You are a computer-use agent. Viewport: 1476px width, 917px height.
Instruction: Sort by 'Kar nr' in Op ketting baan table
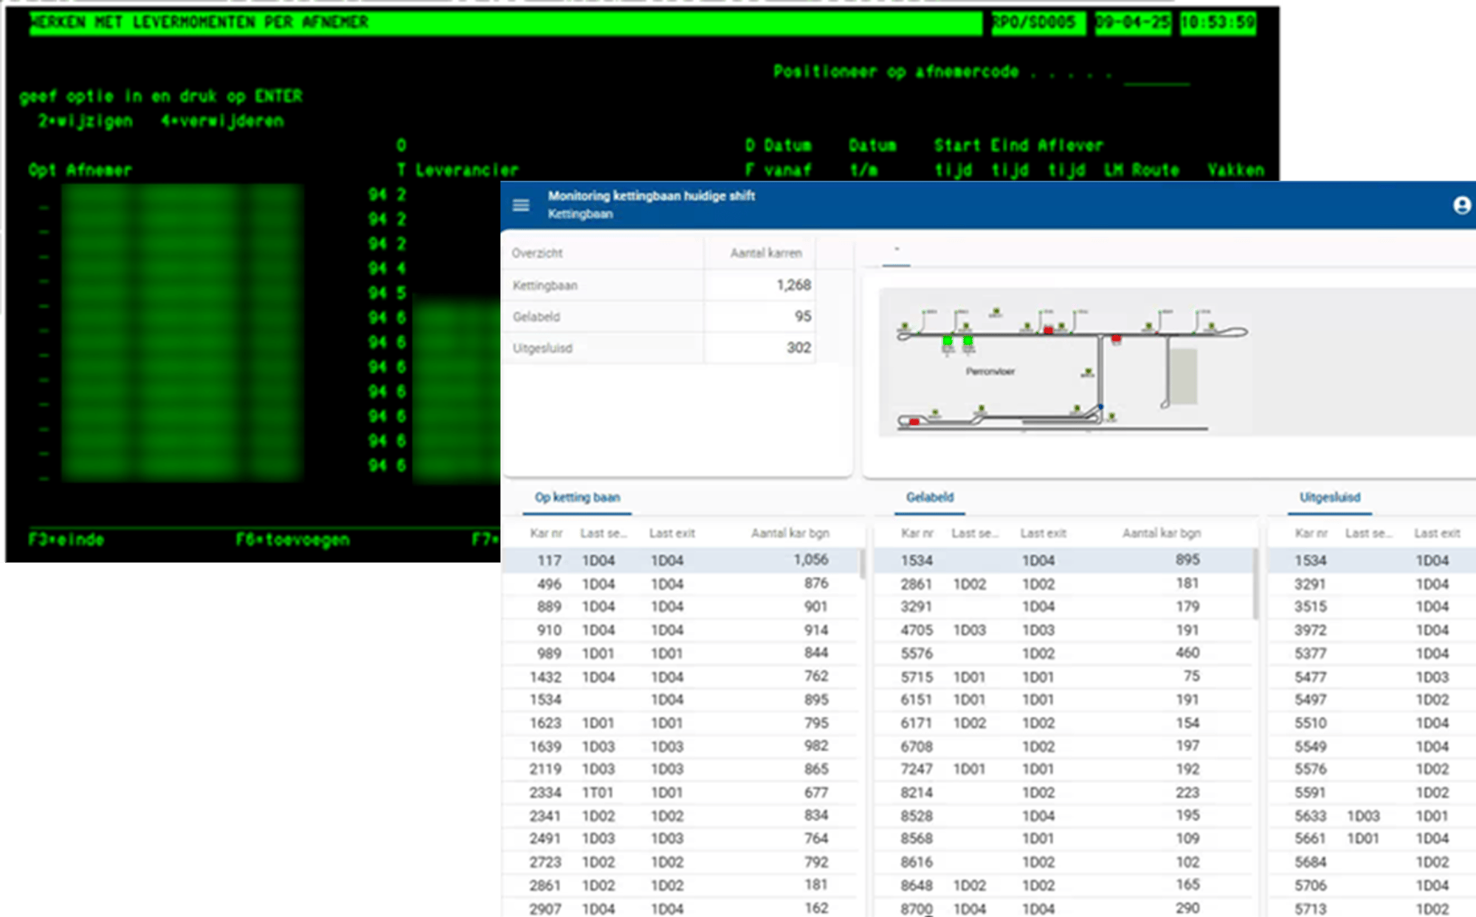pyautogui.click(x=546, y=533)
